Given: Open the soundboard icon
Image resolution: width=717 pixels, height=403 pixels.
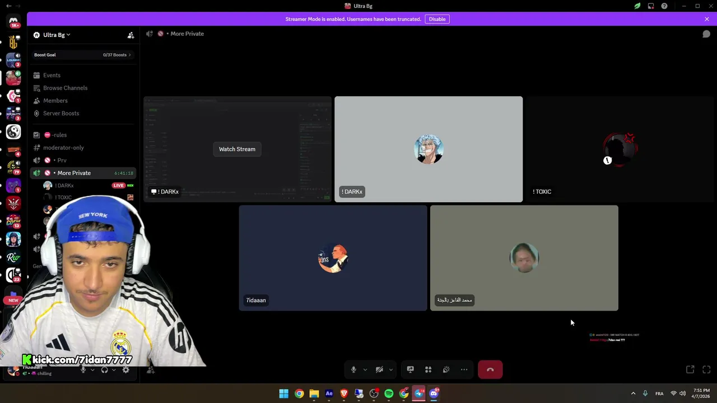Looking at the screenshot, I should point(446,369).
